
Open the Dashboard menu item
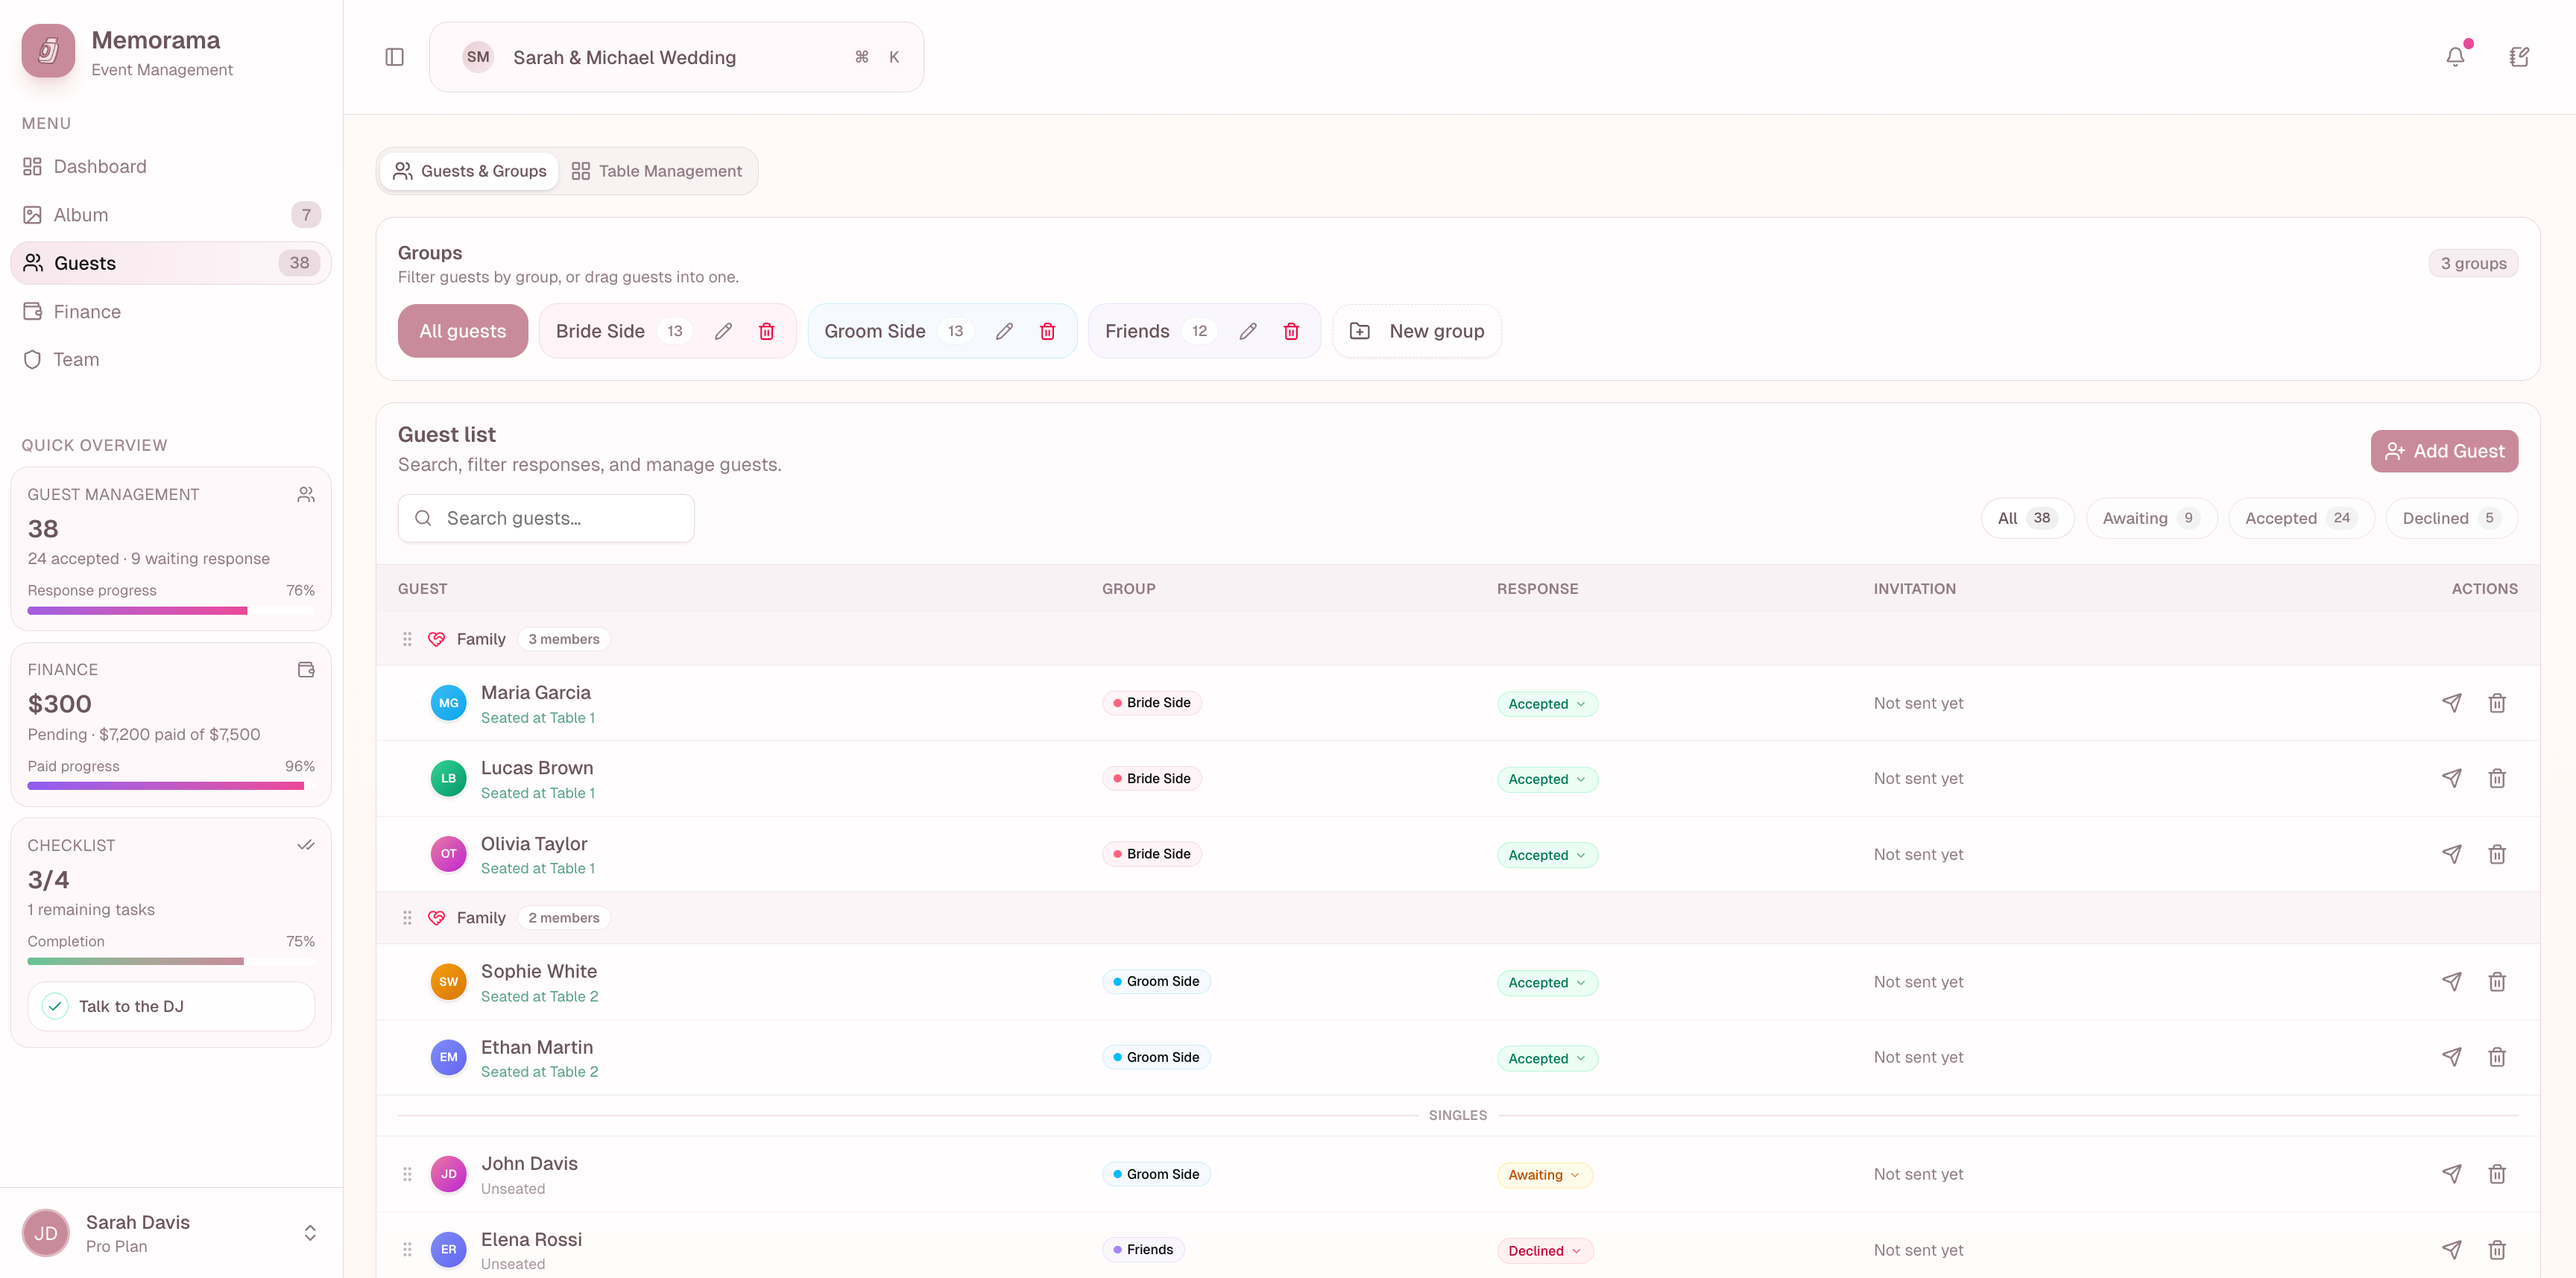(170, 166)
